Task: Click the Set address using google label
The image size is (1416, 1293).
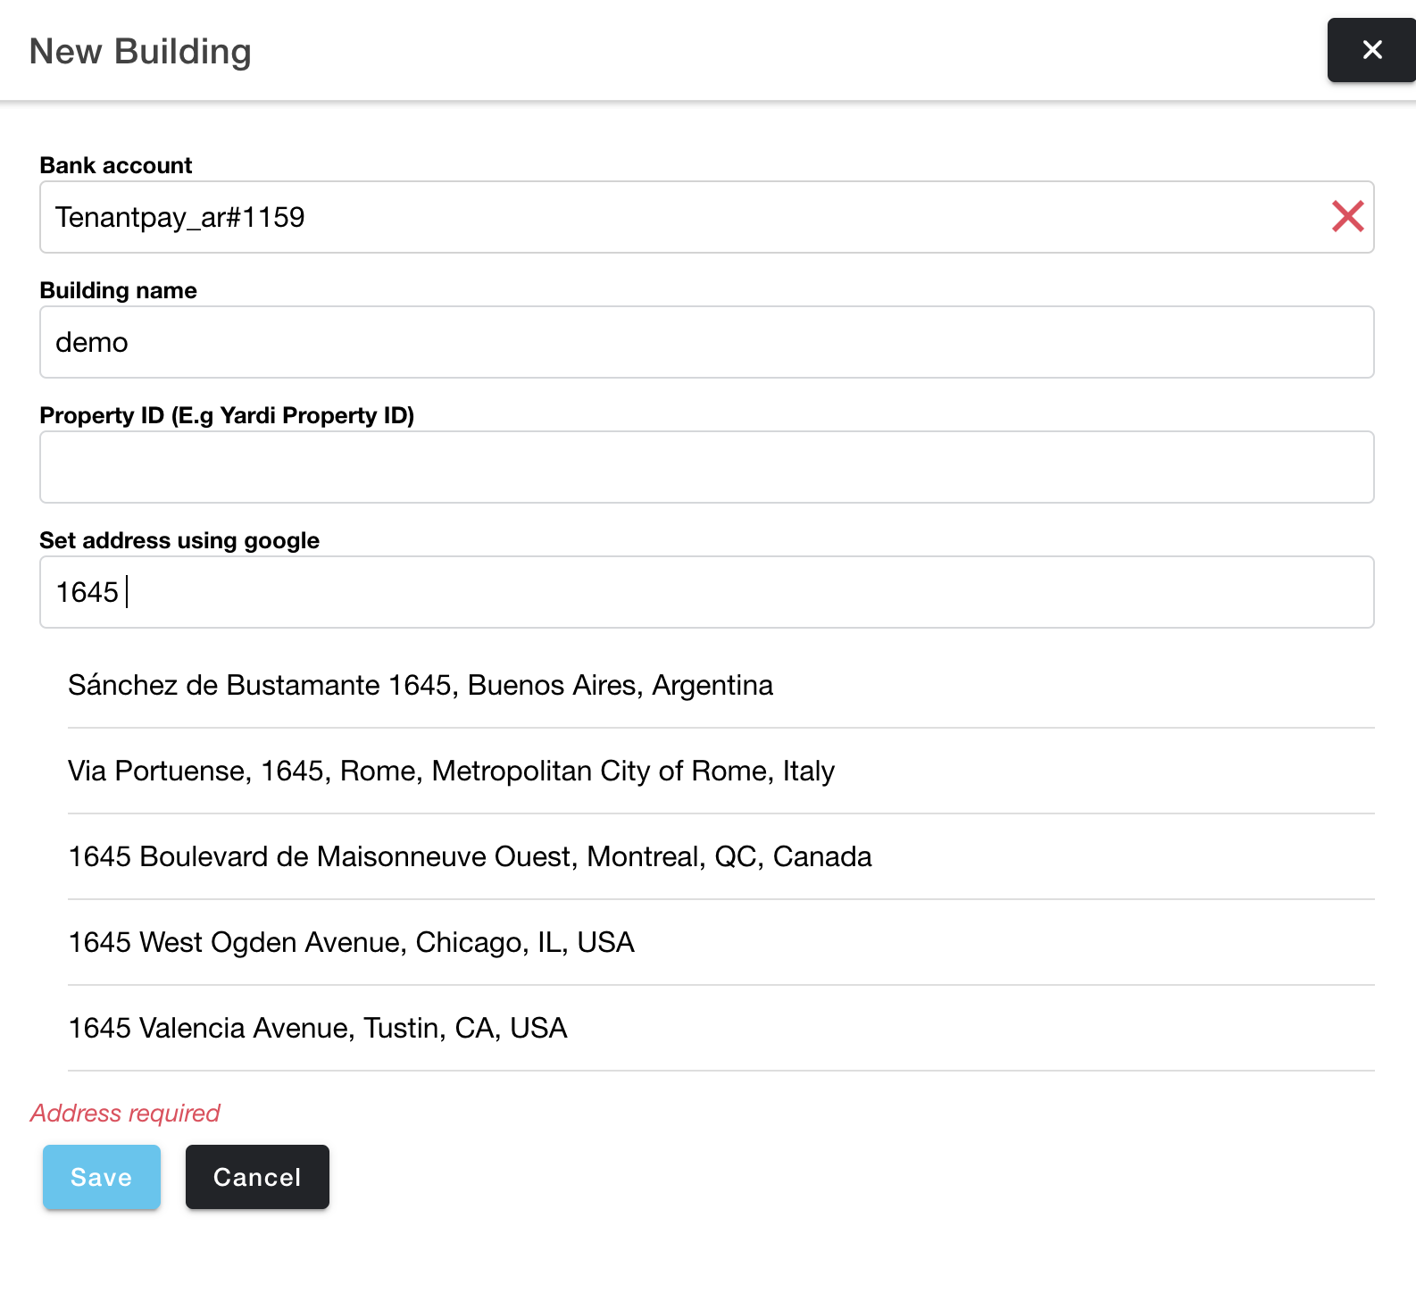Action: [179, 539]
